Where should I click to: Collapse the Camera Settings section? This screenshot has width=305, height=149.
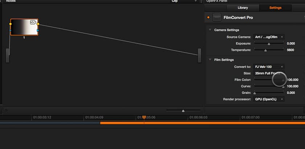tap(210, 30)
